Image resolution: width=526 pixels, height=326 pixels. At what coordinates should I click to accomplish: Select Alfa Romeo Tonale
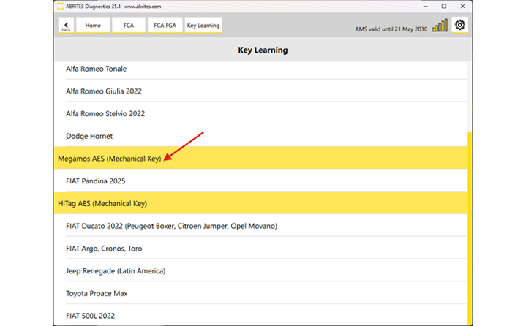coord(96,69)
